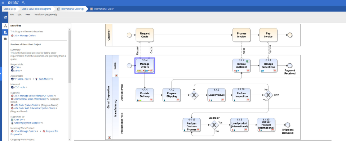Collapse the Global Corporation pool at bottom
Screen dimensions: 346x141
coord(109,137)
